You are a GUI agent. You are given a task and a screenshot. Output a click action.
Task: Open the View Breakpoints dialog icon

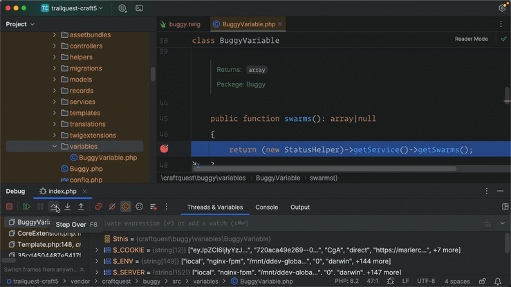pos(99,207)
